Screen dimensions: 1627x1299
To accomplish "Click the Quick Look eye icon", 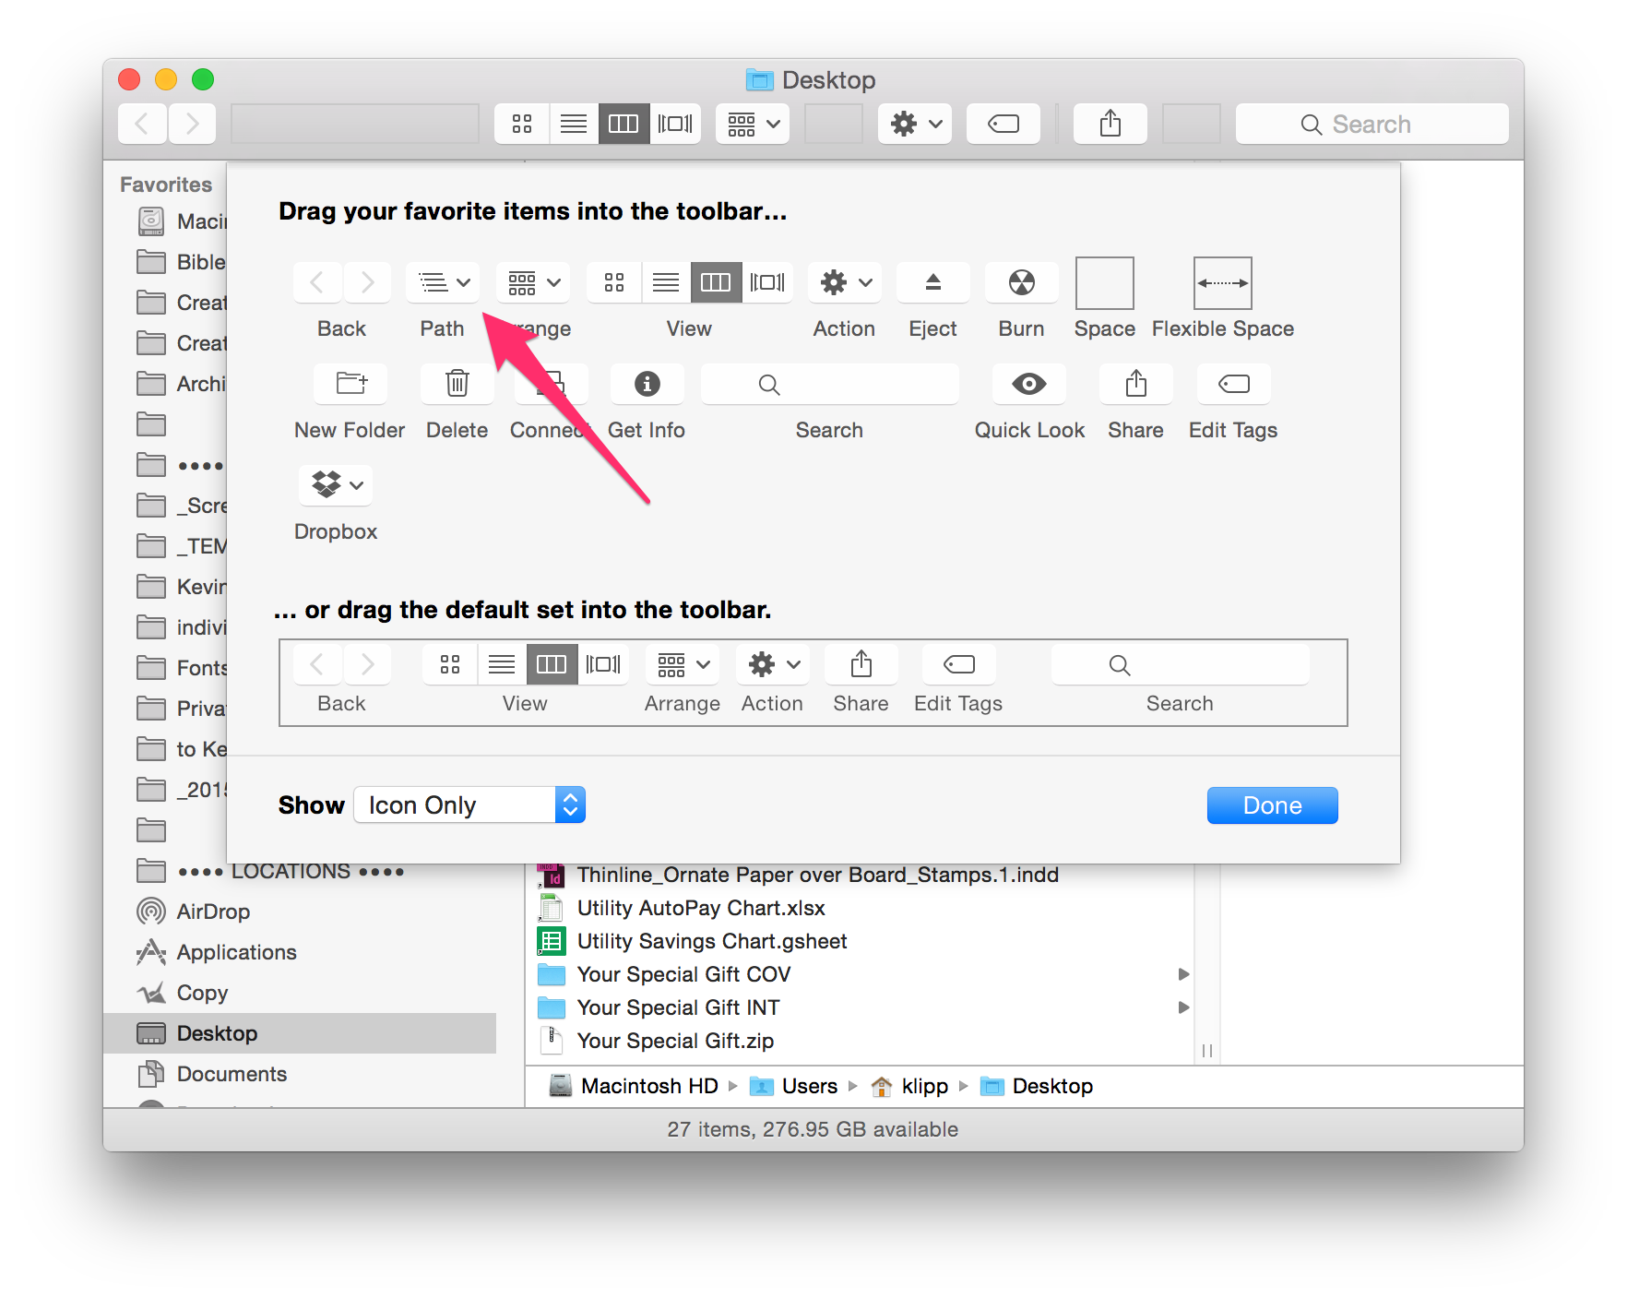I will [1029, 384].
